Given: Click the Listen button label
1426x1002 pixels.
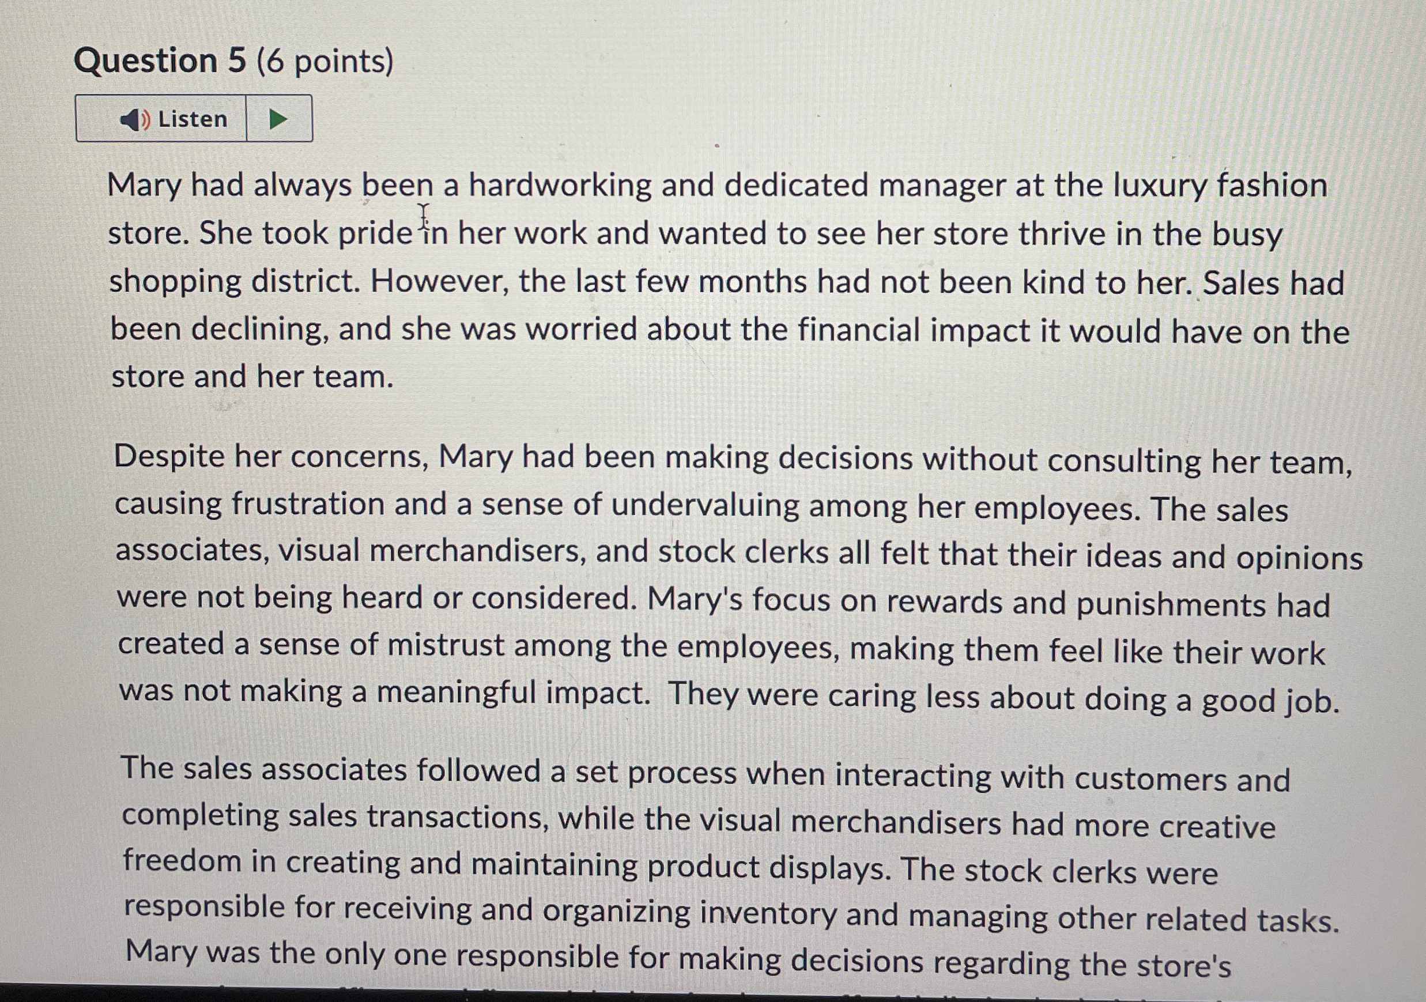Looking at the screenshot, I should click(193, 119).
